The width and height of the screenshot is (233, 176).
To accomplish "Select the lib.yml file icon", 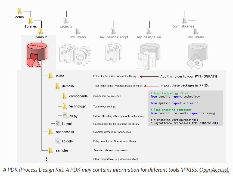I will click(x=58, y=123).
